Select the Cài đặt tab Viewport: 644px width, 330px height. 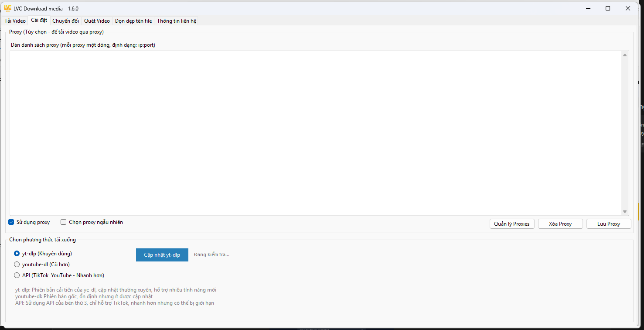[39, 21]
